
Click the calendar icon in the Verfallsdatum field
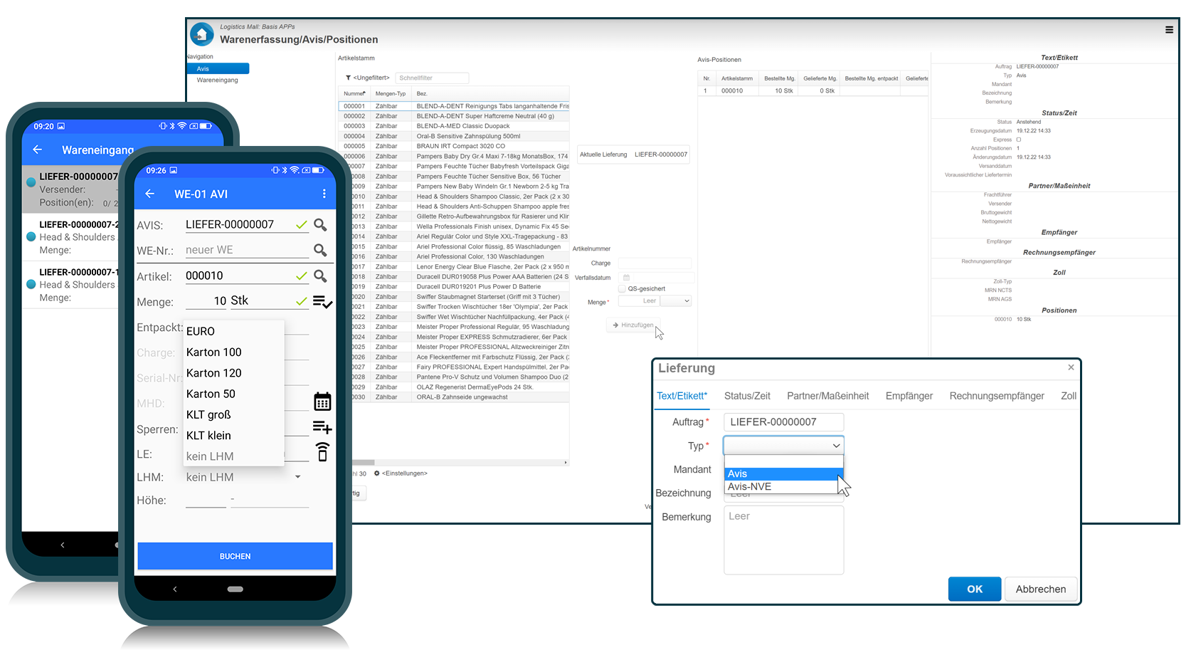(626, 277)
